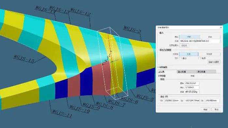This screenshot has width=228, height=128.
Task: Switch to the third inertia tab
Action: click(206, 72)
